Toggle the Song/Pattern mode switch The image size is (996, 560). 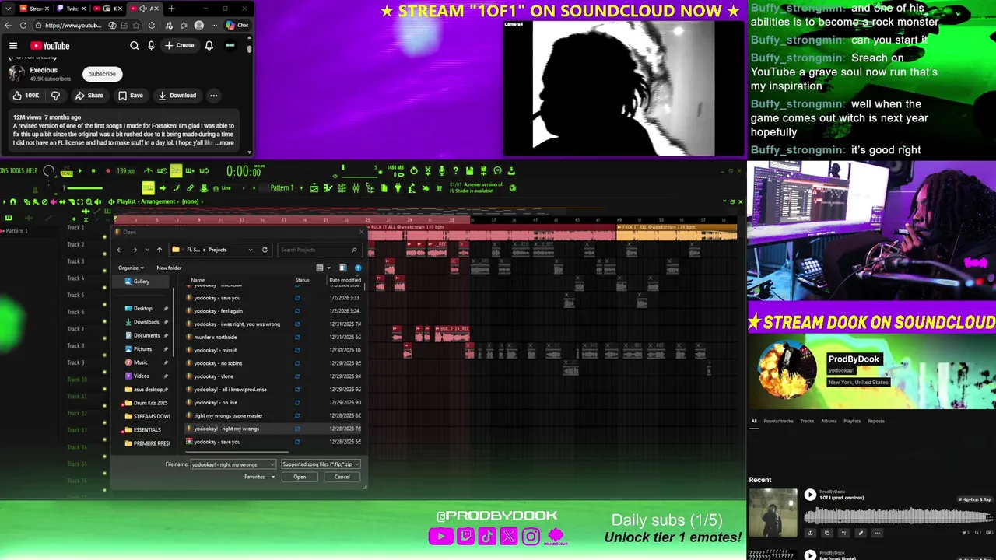(66, 173)
